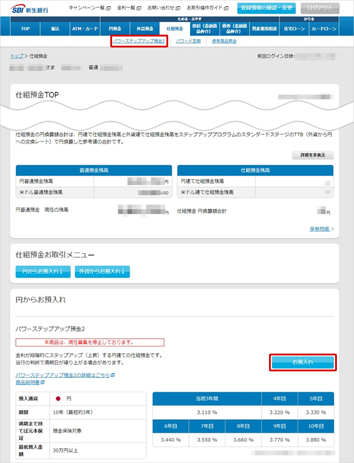Image resolution: width=354 pixels, height=463 pixels.
Task: Click the 3.770 % rate cell
Action: tap(280, 440)
